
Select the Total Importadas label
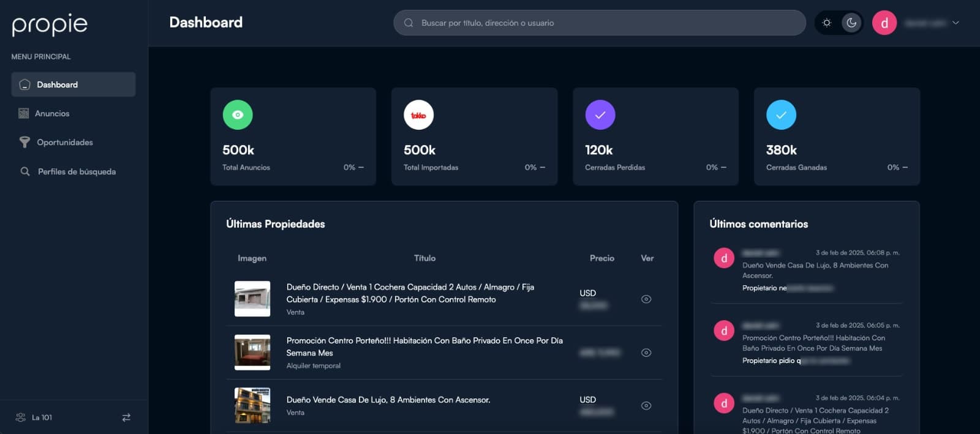tap(431, 167)
